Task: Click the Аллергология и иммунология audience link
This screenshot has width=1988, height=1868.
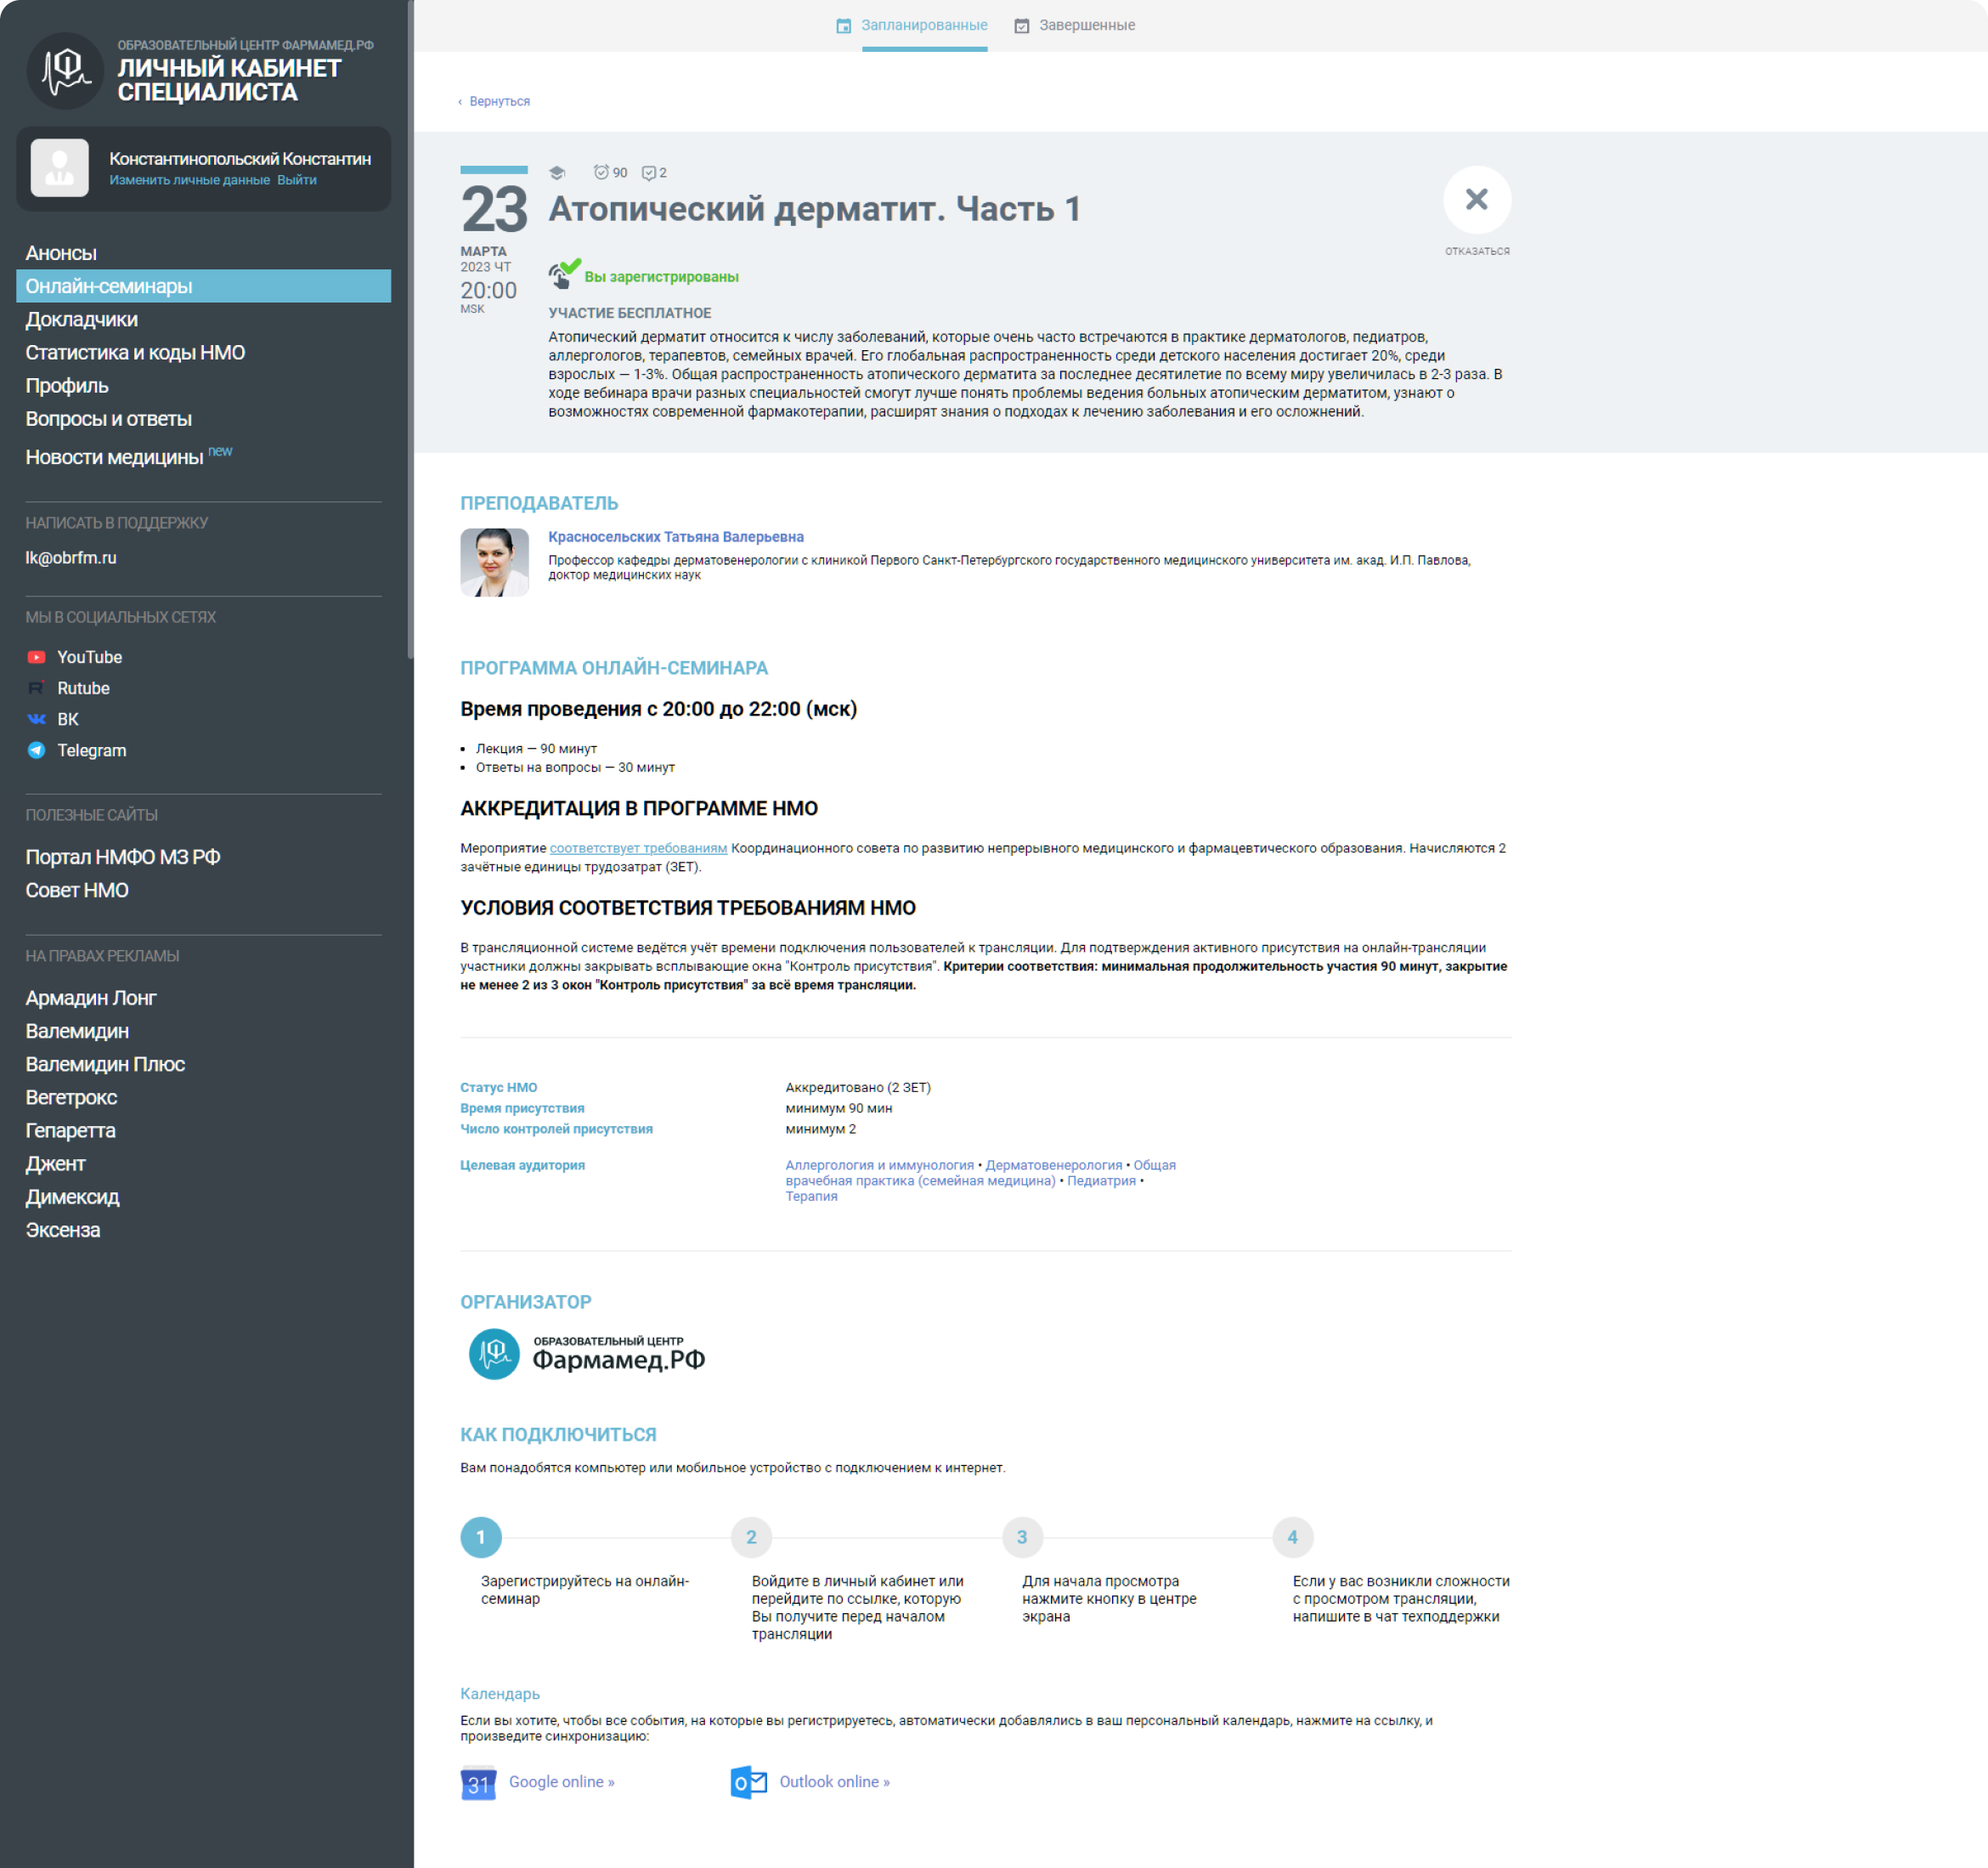Action: pos(879,1166)
